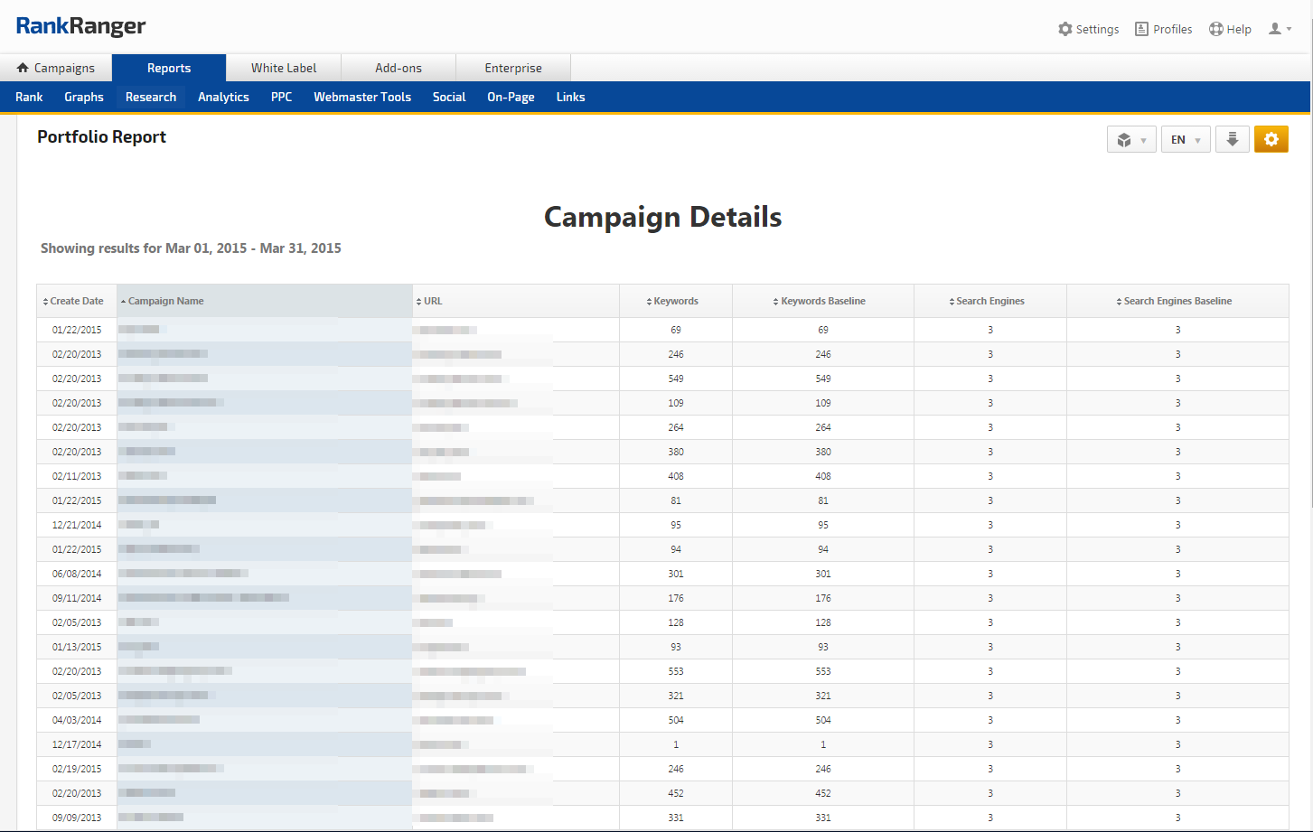Open the user account menu icon
Screen dimensions: 1313x832
[x=1280, y=29]
